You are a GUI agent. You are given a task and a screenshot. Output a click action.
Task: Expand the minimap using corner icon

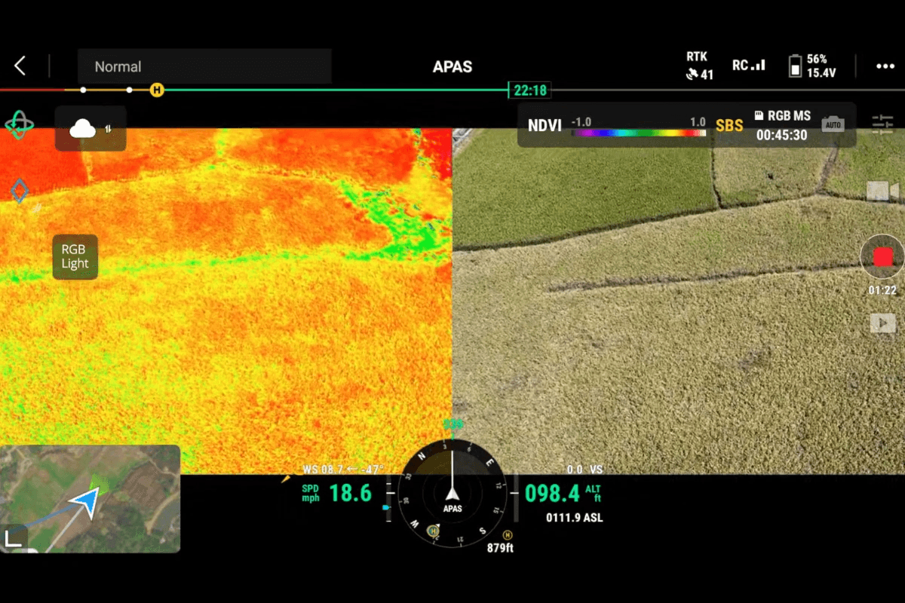(x=14, y=538)
